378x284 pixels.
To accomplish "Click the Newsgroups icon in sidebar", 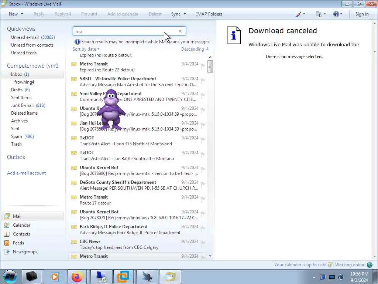I will point(7,252).
